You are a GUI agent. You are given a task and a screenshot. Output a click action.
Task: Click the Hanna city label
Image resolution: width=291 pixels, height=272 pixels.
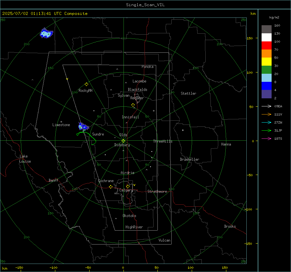point(226,144)
